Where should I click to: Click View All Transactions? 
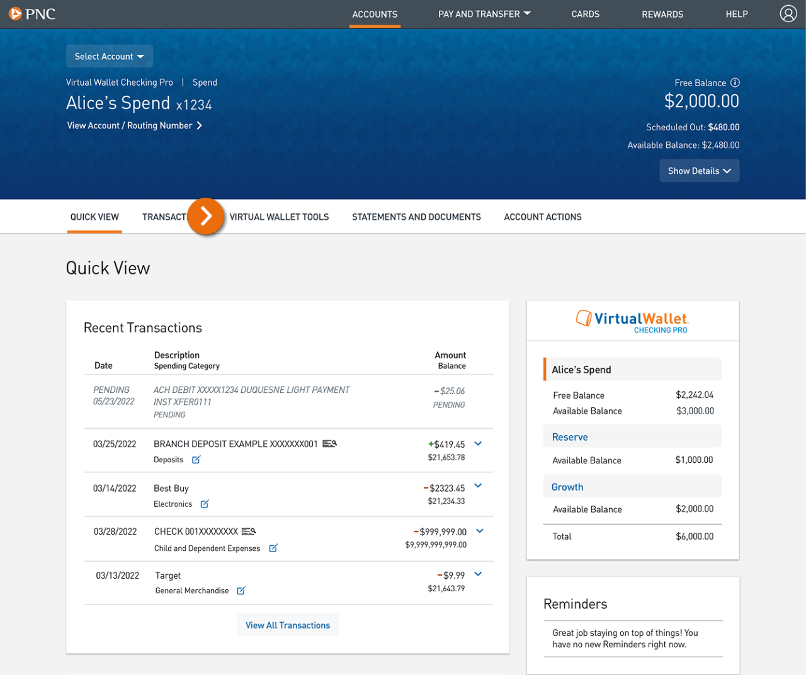point(288,625)
